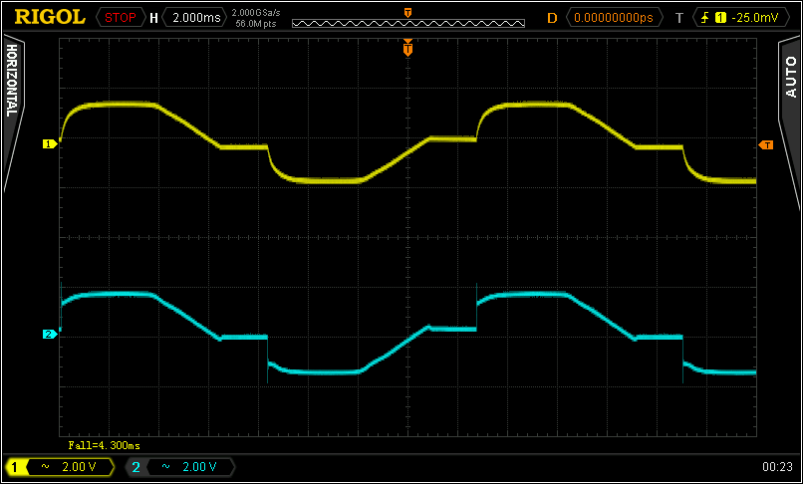The height and width of the screenshot is (484, 803).
Task: Toggle the channel 2 cyan label
Action: click(135, 467)
